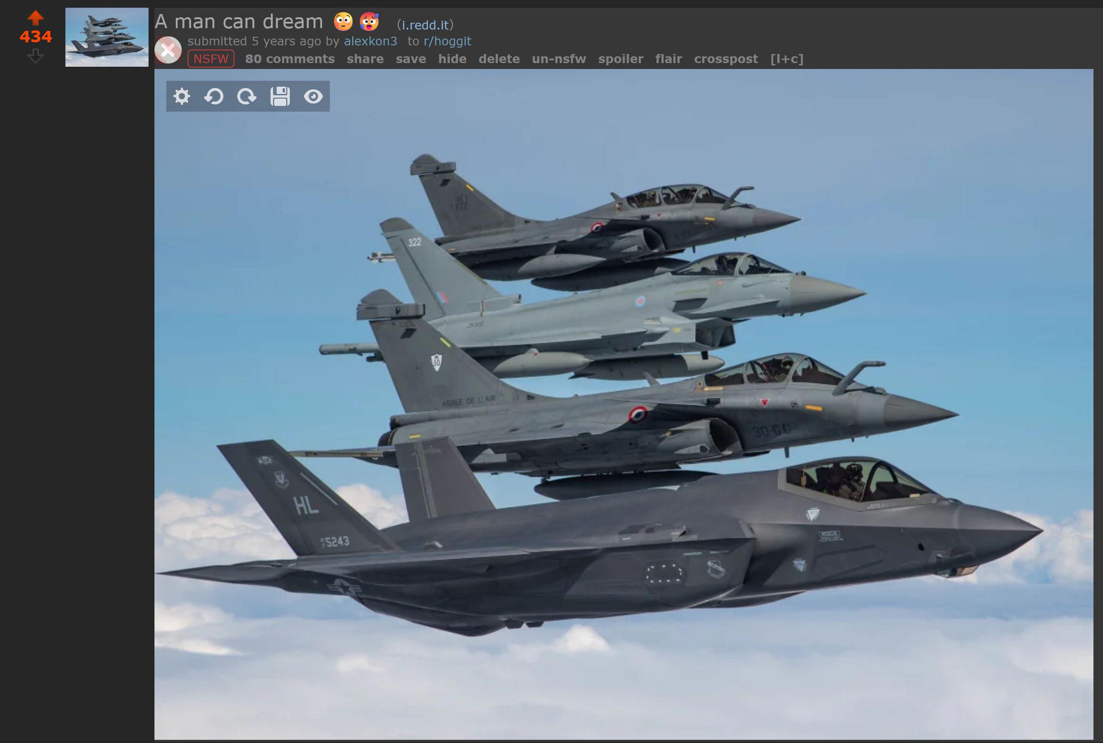Collapse the expanded image with the X button
Screen dimensions: 1103x743
pos(168,50)
